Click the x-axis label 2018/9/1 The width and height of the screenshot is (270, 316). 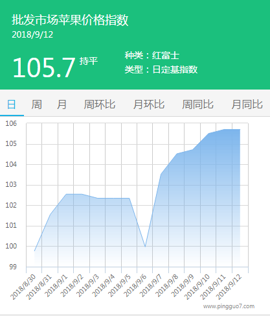[56, 286]
